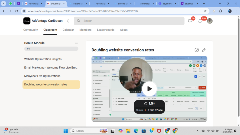Viewport: 240px width, 135px height.
Task: Go to the Community tab
Action: coord(30,30)
